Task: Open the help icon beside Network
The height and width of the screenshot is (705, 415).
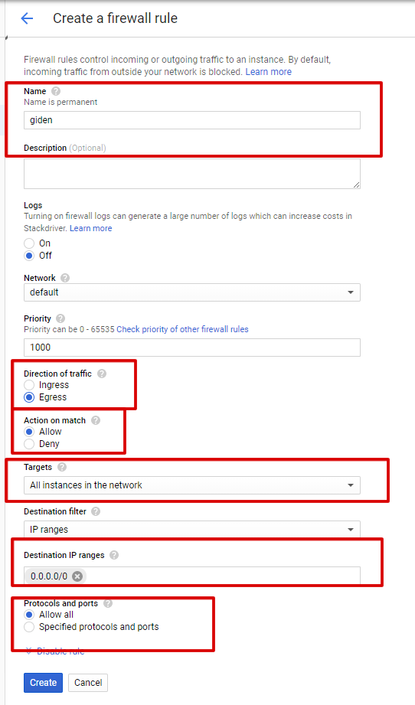Action: 65,278
